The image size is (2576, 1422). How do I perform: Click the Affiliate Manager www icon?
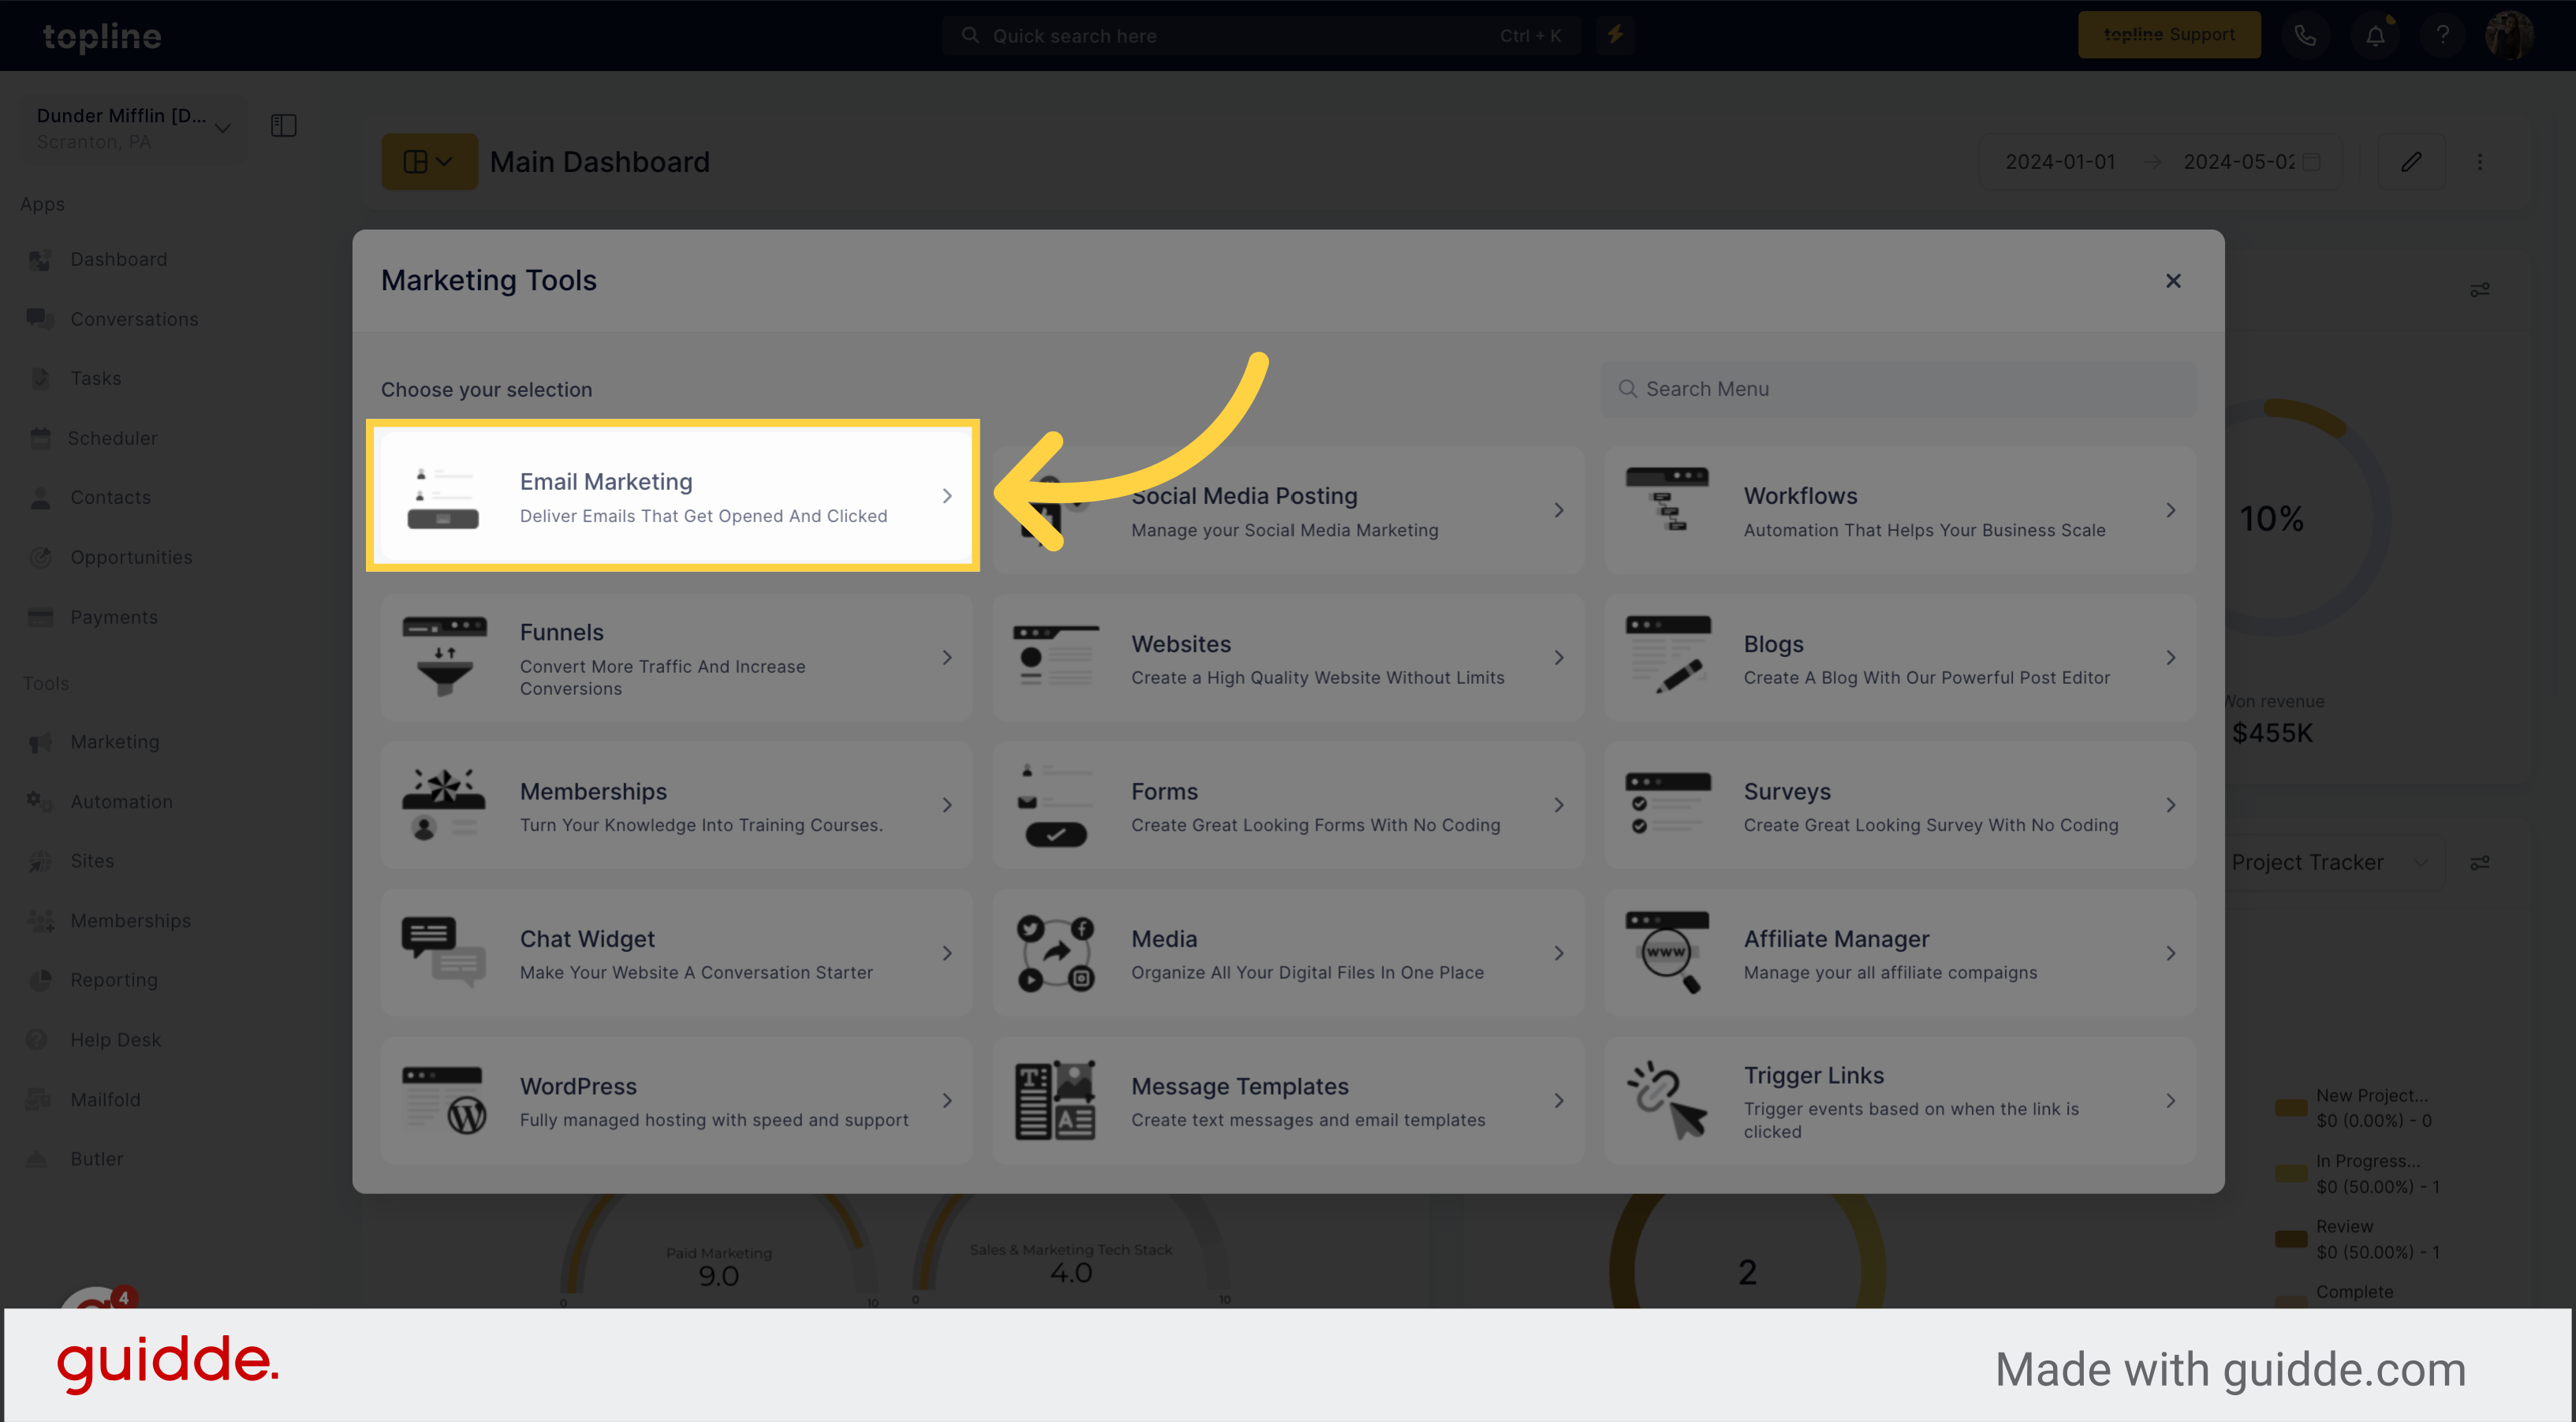click(1667, 952)
